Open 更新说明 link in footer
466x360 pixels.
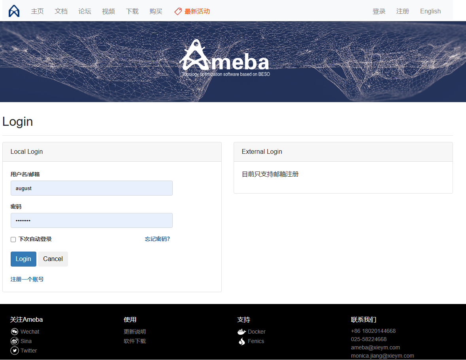click(x=135, y=332)
